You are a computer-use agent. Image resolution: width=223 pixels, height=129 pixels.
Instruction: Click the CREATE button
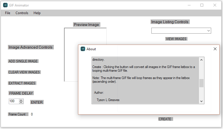(165, 119)
